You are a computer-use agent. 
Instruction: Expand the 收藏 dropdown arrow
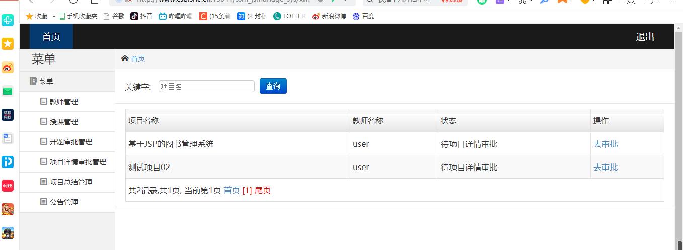[54, 16]
